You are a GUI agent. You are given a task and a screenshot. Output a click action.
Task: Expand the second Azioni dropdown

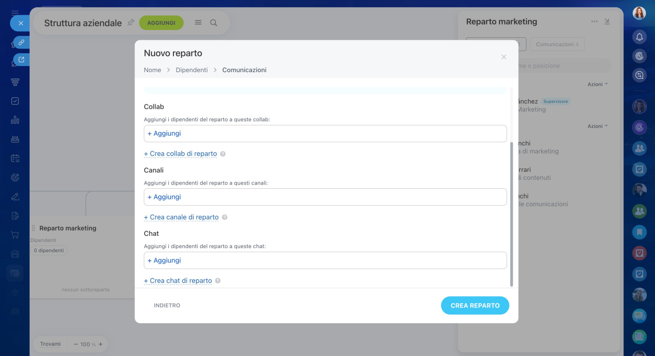click(597, 126)
